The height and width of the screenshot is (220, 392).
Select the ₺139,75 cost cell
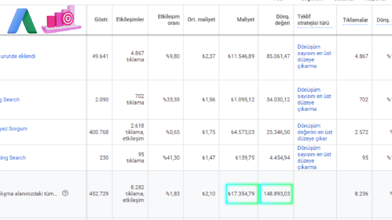point(245,158)
